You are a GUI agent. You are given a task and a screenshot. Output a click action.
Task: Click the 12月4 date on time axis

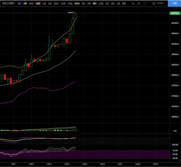(67, 164)
